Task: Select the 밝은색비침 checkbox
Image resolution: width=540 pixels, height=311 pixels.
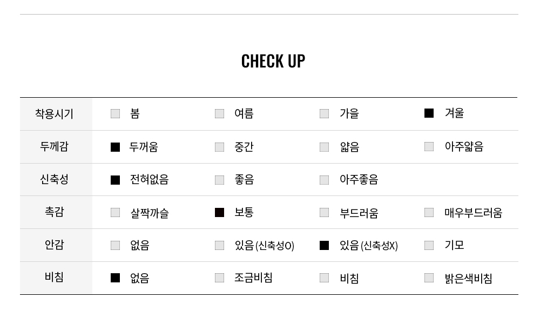Action: 429,278
